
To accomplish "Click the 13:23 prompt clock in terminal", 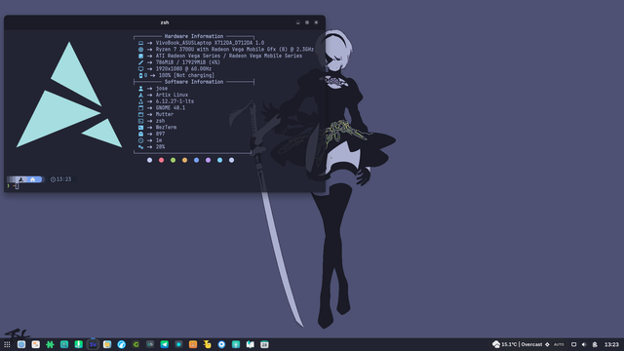I will (60, 179).
